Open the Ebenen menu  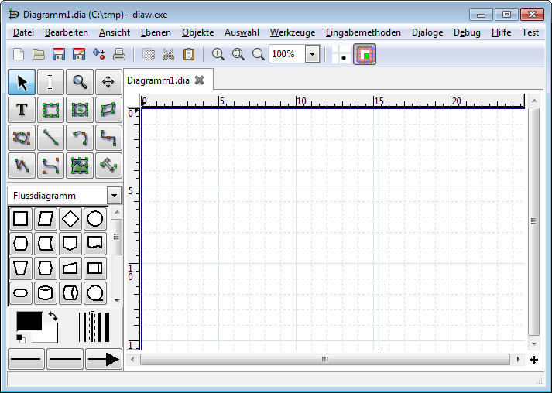click(156, 32)
